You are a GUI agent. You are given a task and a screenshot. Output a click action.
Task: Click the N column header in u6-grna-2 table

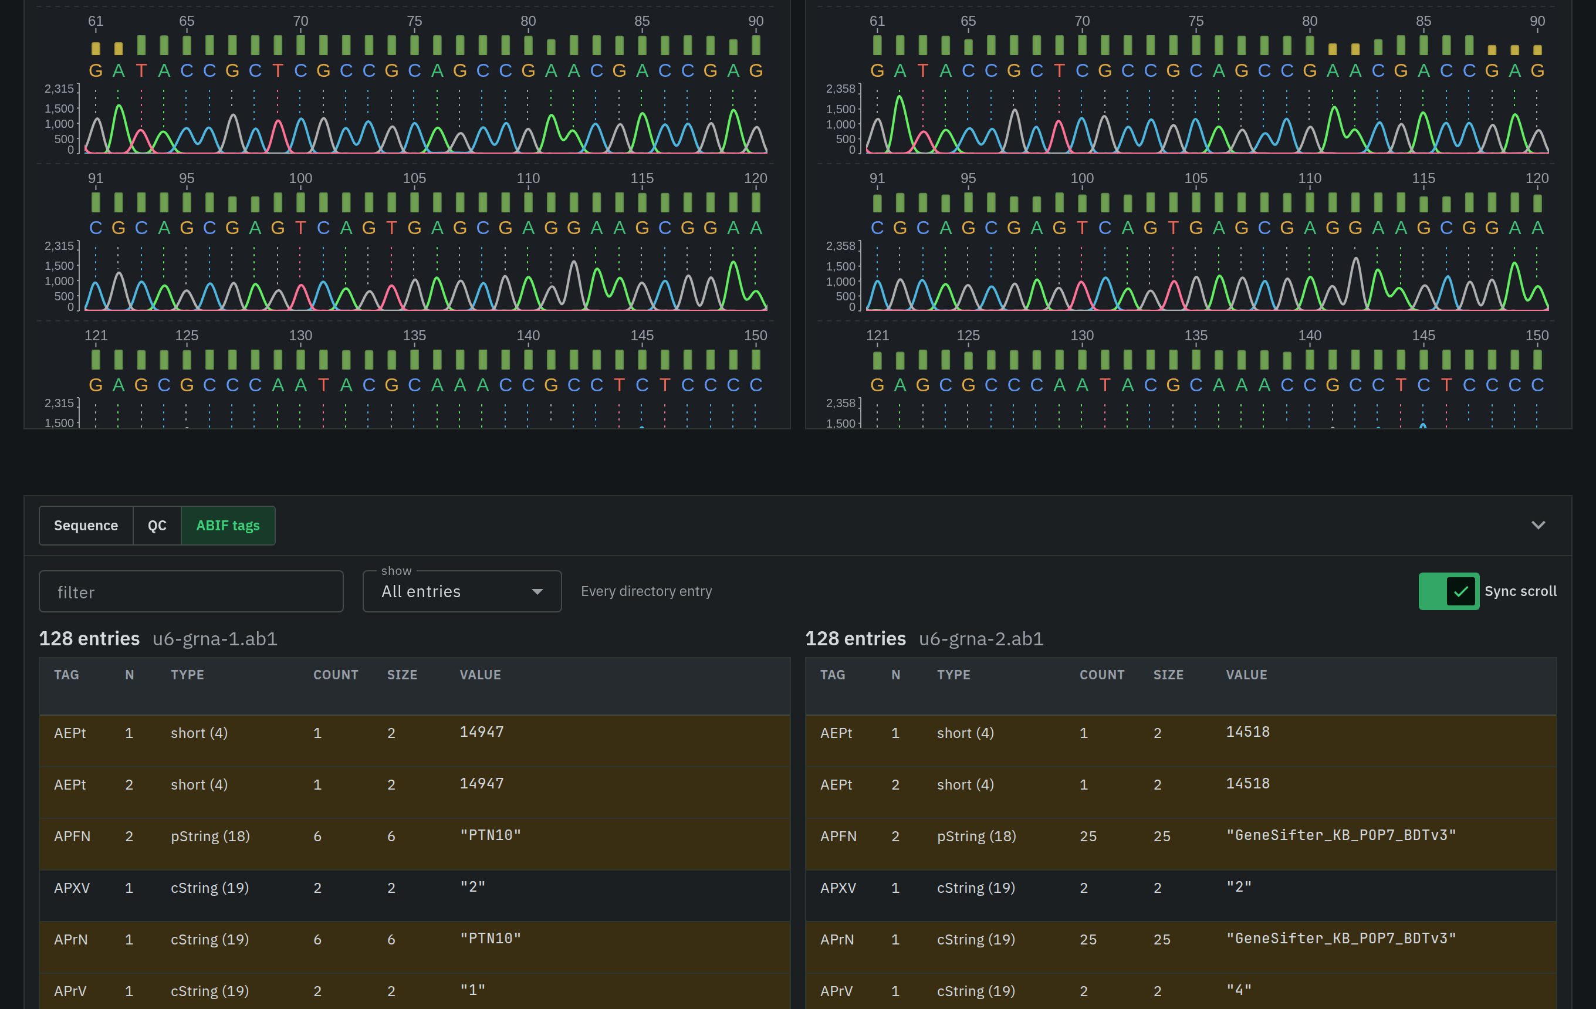pyautogui.click(x=895, y=675)
